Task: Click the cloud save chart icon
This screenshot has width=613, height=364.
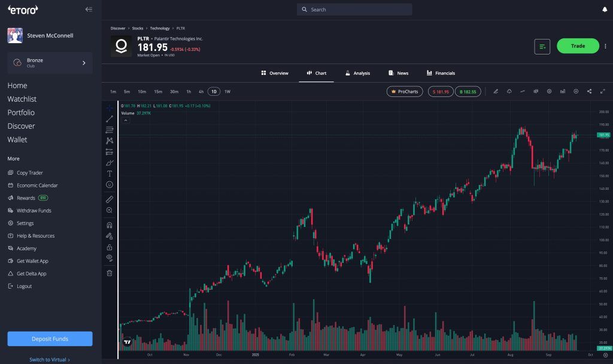Action: [x=509, y=92]
